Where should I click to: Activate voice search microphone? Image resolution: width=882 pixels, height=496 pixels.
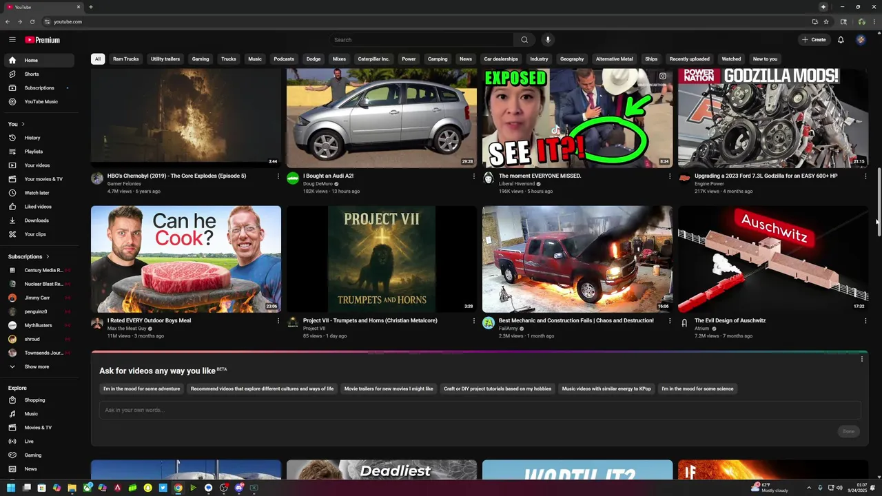(x=548, y=40)
